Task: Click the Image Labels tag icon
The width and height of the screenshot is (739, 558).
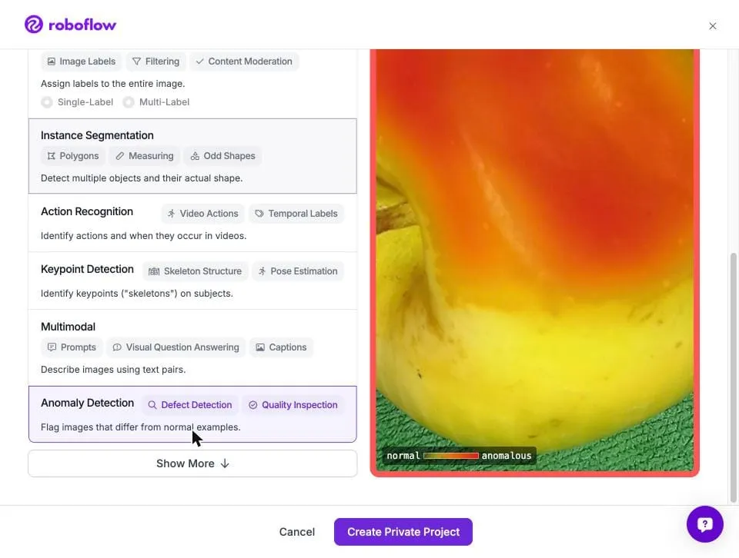Action: point(52,61)
